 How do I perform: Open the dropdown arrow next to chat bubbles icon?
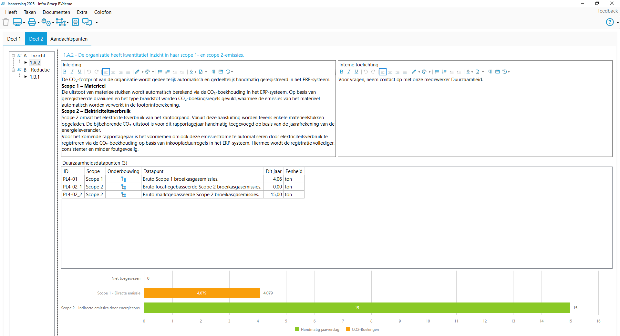97,23
